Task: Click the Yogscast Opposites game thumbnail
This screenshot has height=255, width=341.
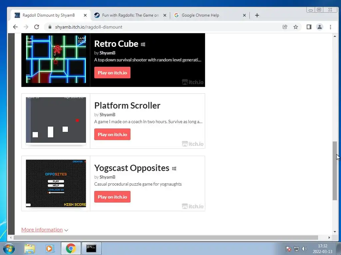Action: click(x=56, y=183)
